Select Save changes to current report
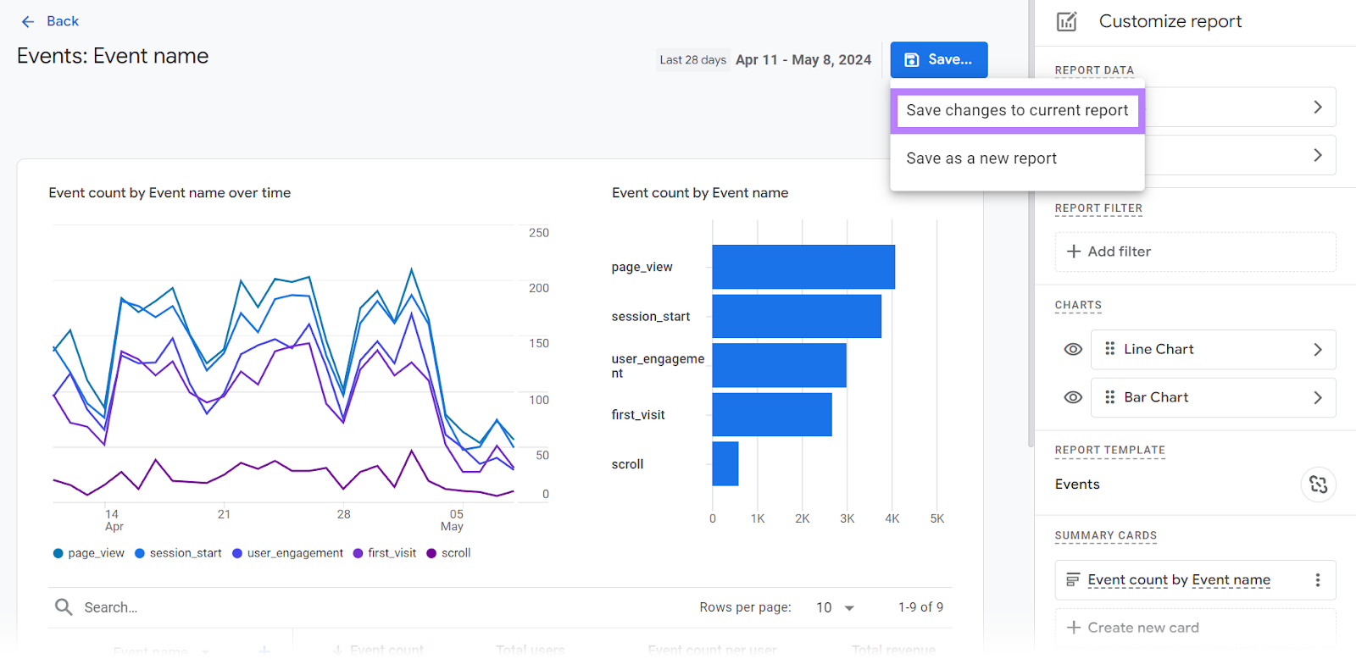Screen dimensions: 1356x659 pyautogui.click(x=1017, y=110)
